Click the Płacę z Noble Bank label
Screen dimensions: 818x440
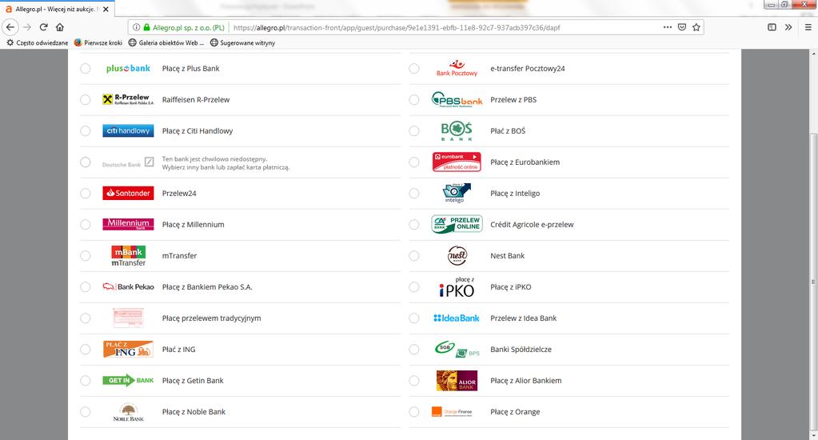[194, 412]
